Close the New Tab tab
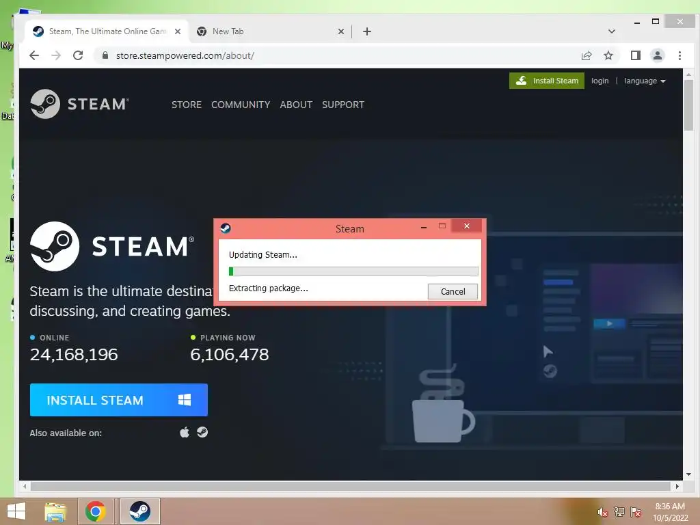Image resolution: width=700 pixels, height=525 pixels. click(341, 31)
